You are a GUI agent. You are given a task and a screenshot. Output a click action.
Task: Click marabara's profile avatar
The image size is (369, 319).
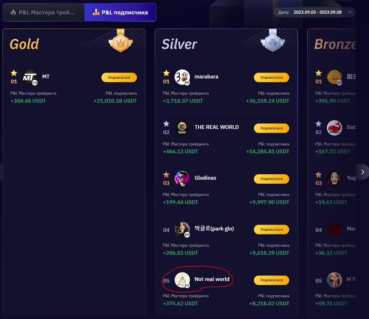pyautogui.click(x=182, y=77)
